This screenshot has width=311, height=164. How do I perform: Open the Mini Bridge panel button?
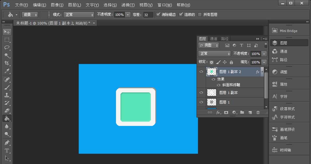[285, 31]
